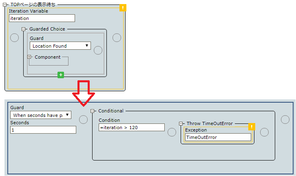The height and width of the screenshot is (176, 296).
Task: Open the Guard dropdown showing Location Found
Action: 60,46
